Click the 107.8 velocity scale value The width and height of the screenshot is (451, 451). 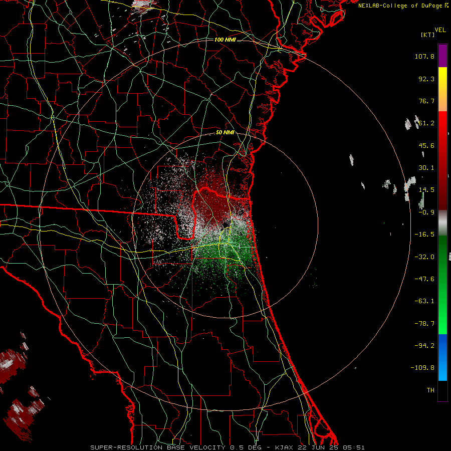point(424,56)
